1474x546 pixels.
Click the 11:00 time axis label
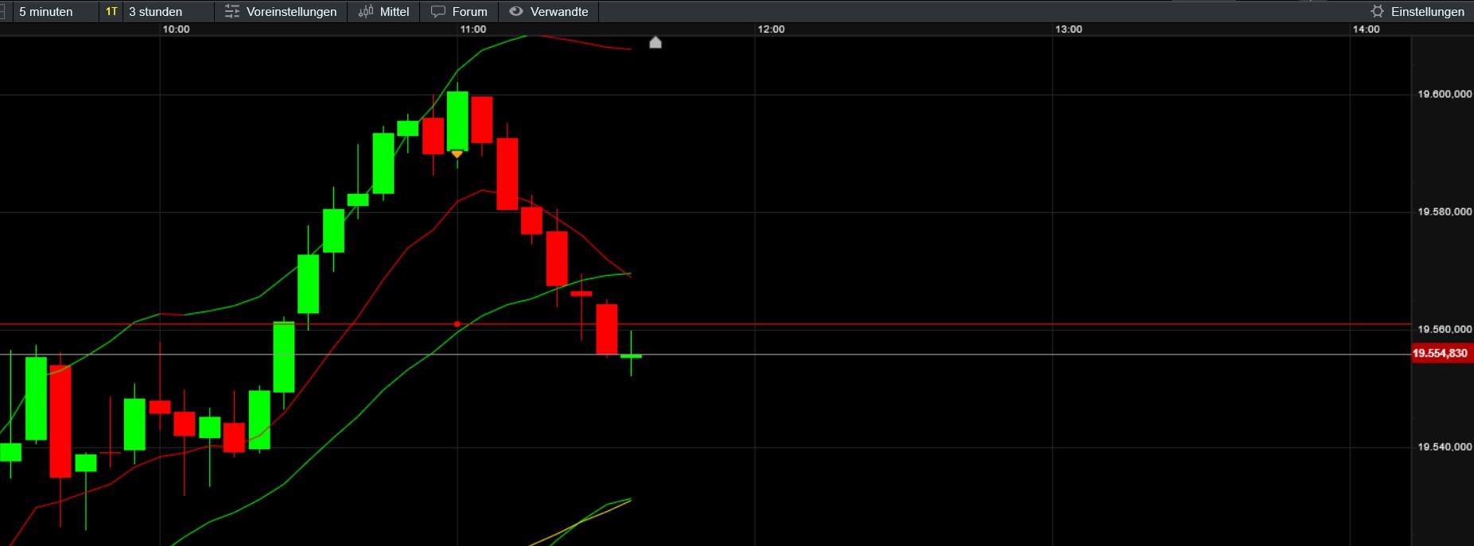tap(473, 29)
